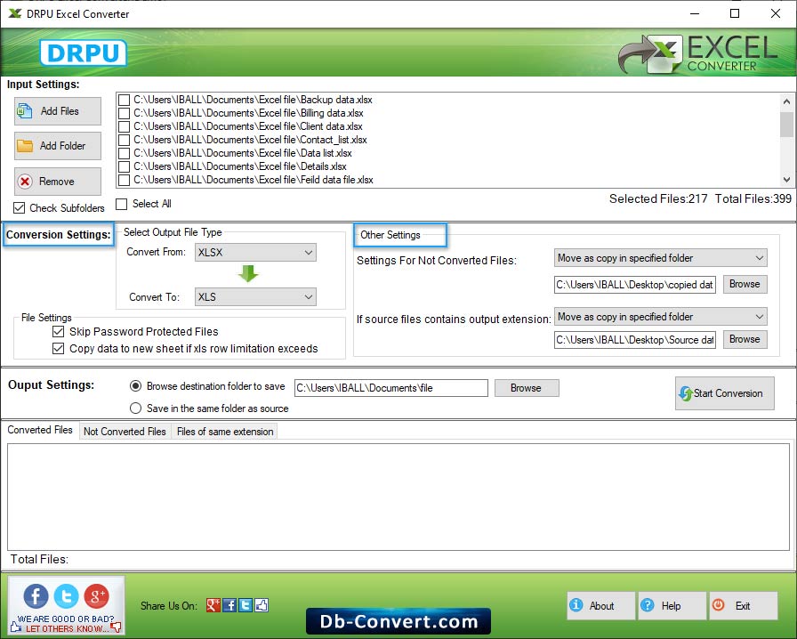
Task: Edit the Source data folder path field
Action: 635,339
